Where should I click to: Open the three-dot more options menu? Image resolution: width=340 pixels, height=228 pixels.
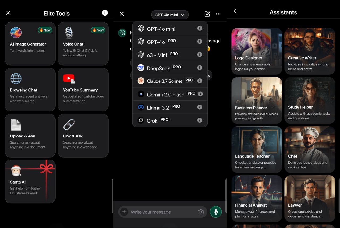click(x=218, y=14)
